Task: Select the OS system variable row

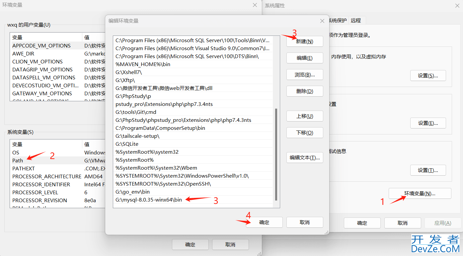Action: (58, 153)
